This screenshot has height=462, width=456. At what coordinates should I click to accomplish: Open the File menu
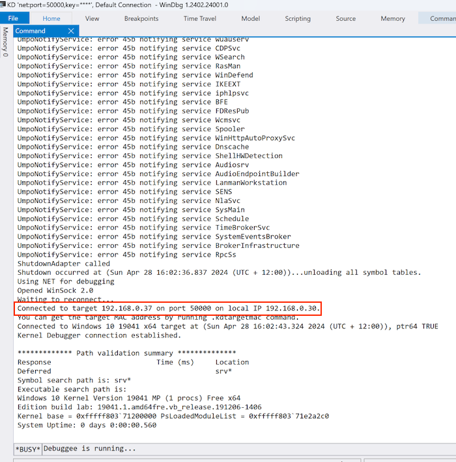(x=14, y=18)
